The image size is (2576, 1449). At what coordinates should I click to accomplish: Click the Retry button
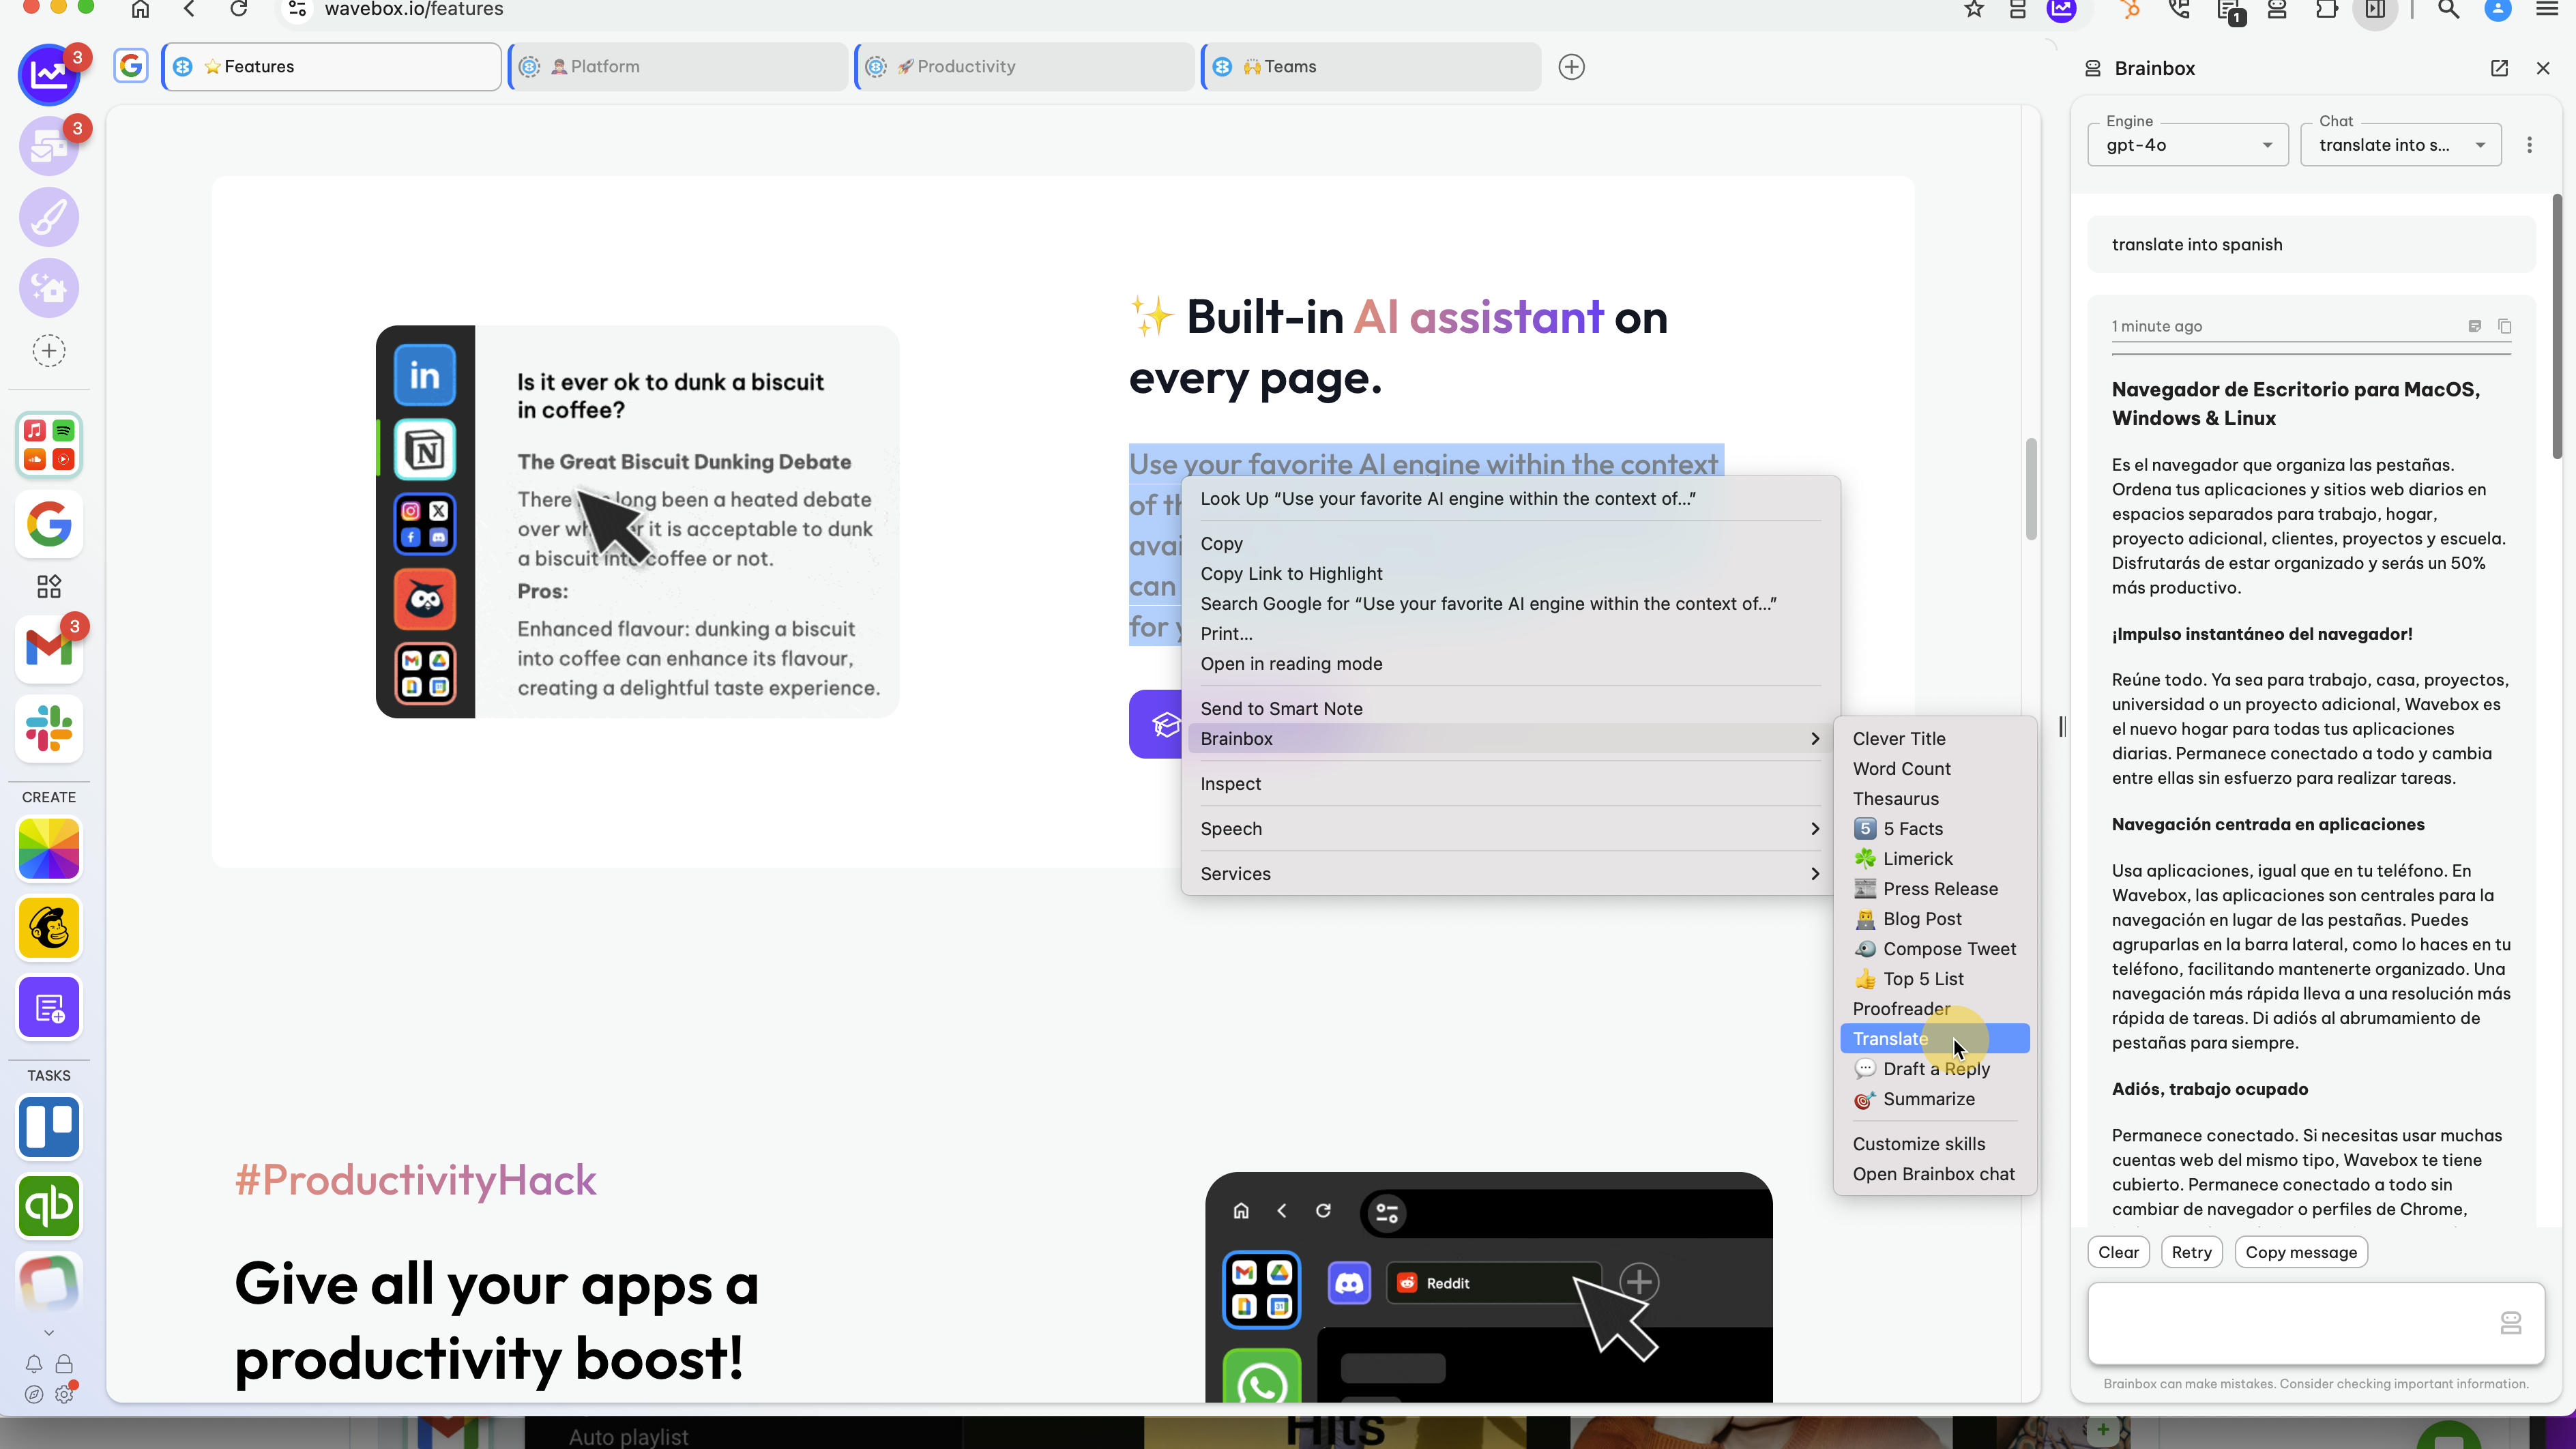[2191, 1252]
